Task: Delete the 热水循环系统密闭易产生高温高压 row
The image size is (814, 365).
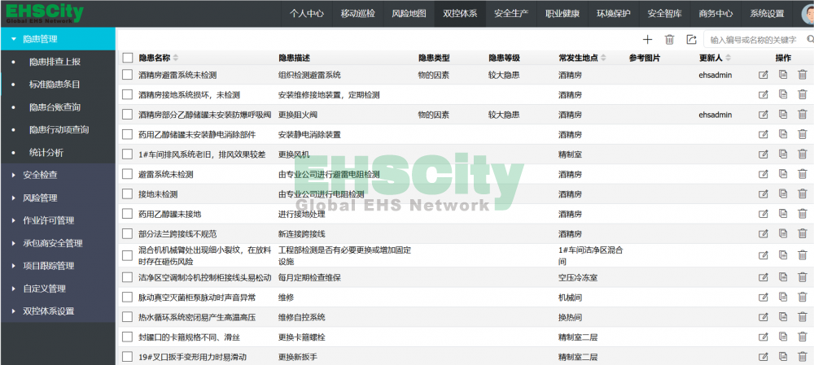Action: 803,317
